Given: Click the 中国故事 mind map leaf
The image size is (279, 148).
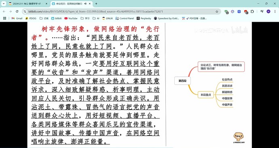Looking at the screenshot, I should point(227,98).
